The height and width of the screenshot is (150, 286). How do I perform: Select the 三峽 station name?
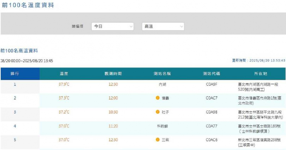(165, 139)
